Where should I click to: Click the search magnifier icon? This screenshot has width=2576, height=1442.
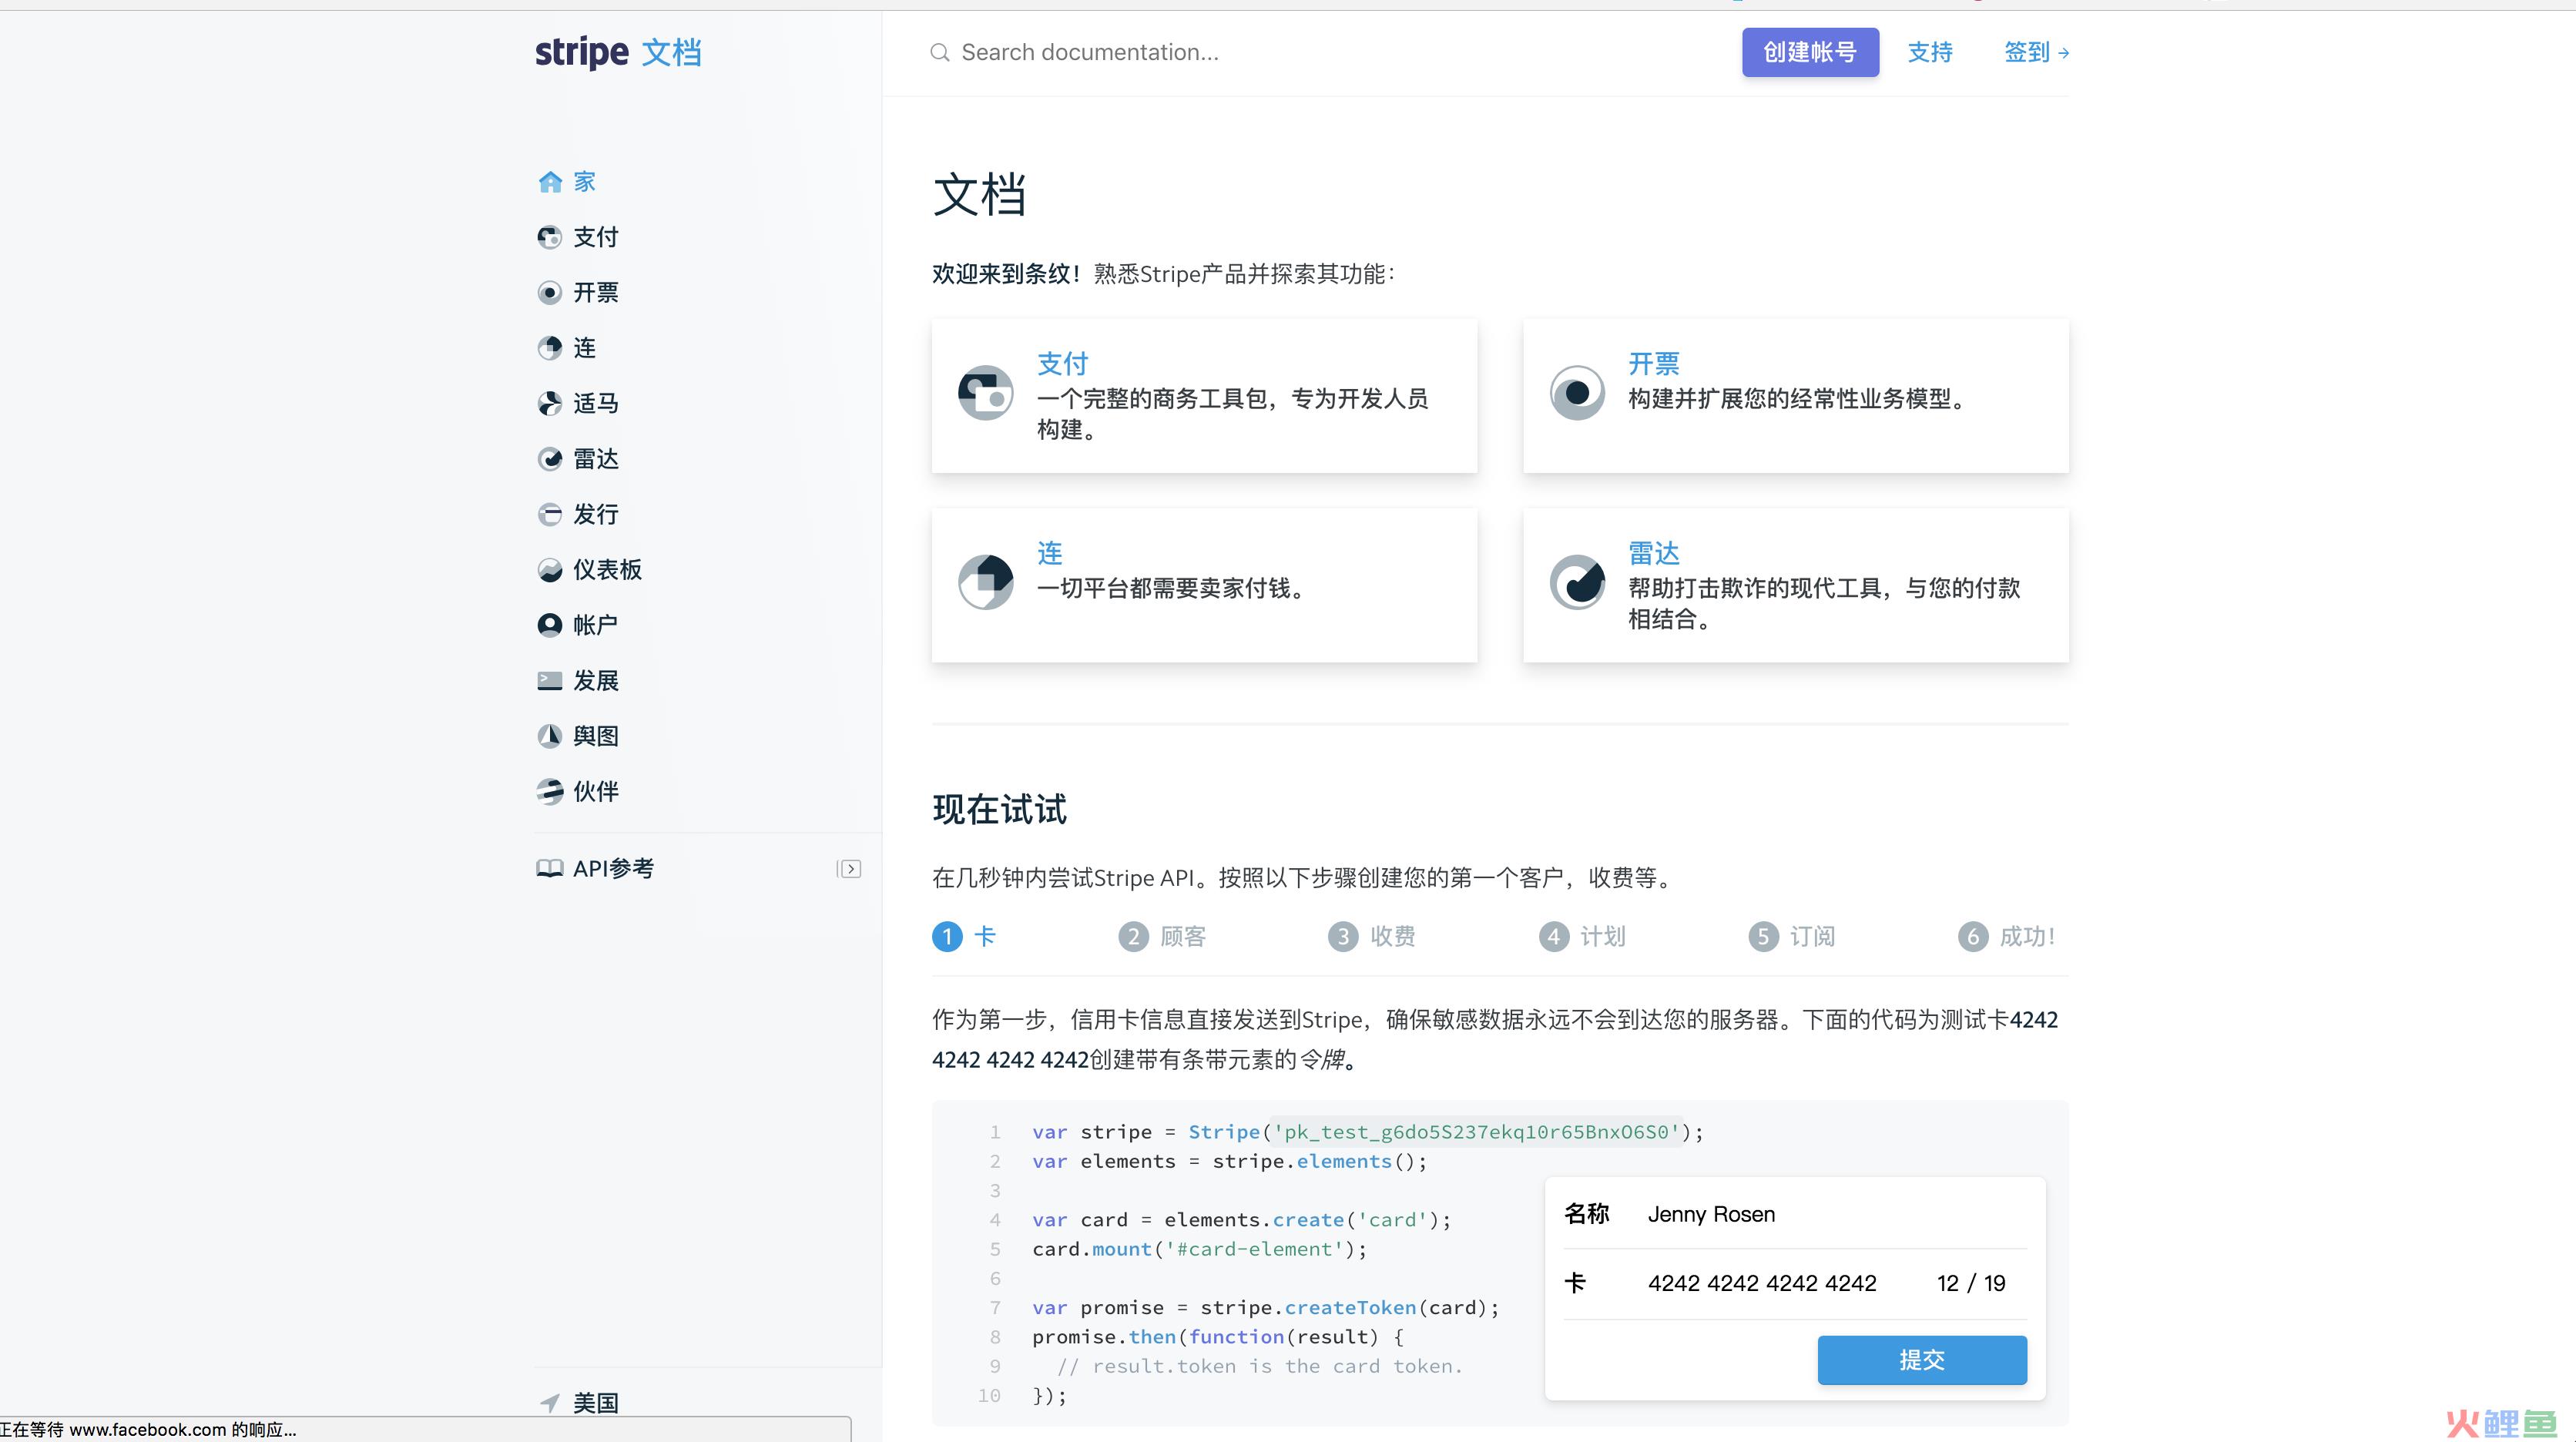[x=939, y=52]
